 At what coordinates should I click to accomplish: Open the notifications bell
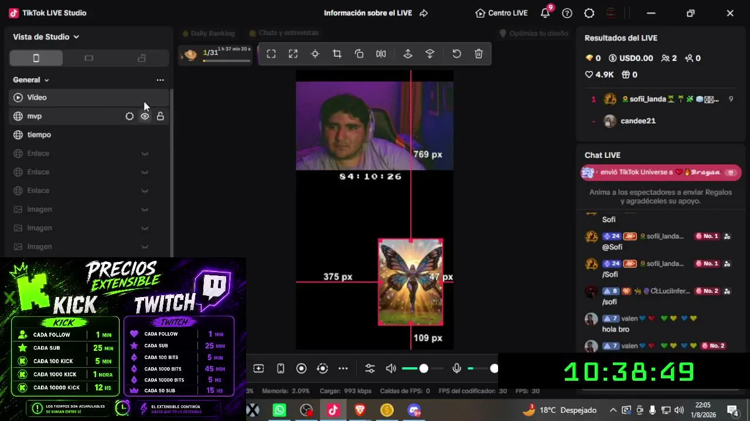[546, 13]
